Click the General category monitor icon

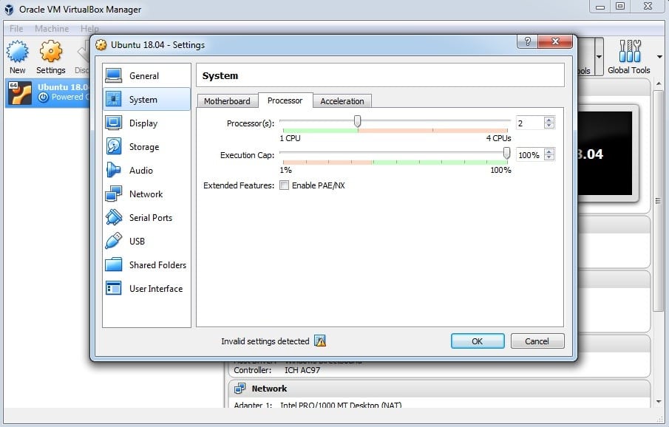point(114,75)
